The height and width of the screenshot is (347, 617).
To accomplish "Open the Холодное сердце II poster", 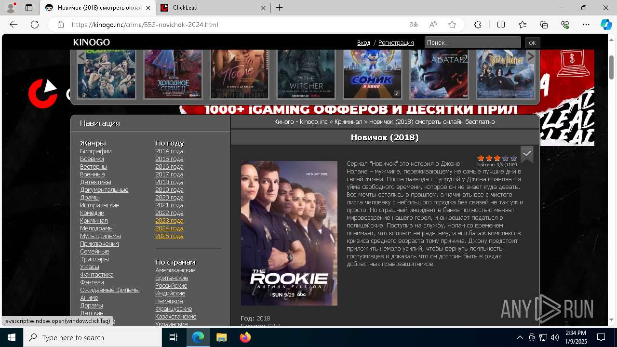I will (x=173, y=74).
